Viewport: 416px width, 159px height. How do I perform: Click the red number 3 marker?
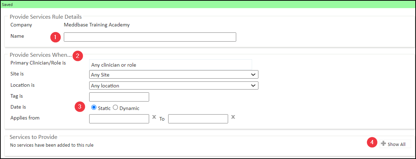[x=80, y=107]
